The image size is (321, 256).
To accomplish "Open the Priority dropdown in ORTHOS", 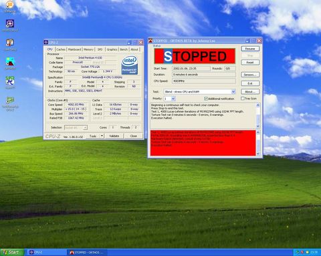I will pos(173,99).
